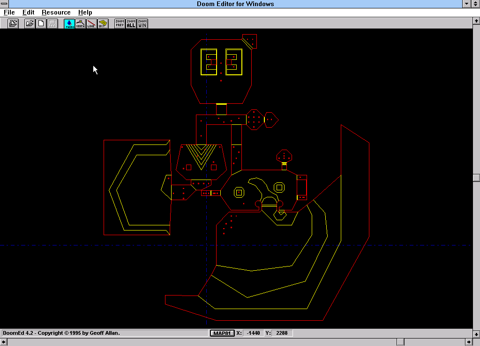Activate Sector editing mode
The image size is (480, 346).
pos(103,23)
